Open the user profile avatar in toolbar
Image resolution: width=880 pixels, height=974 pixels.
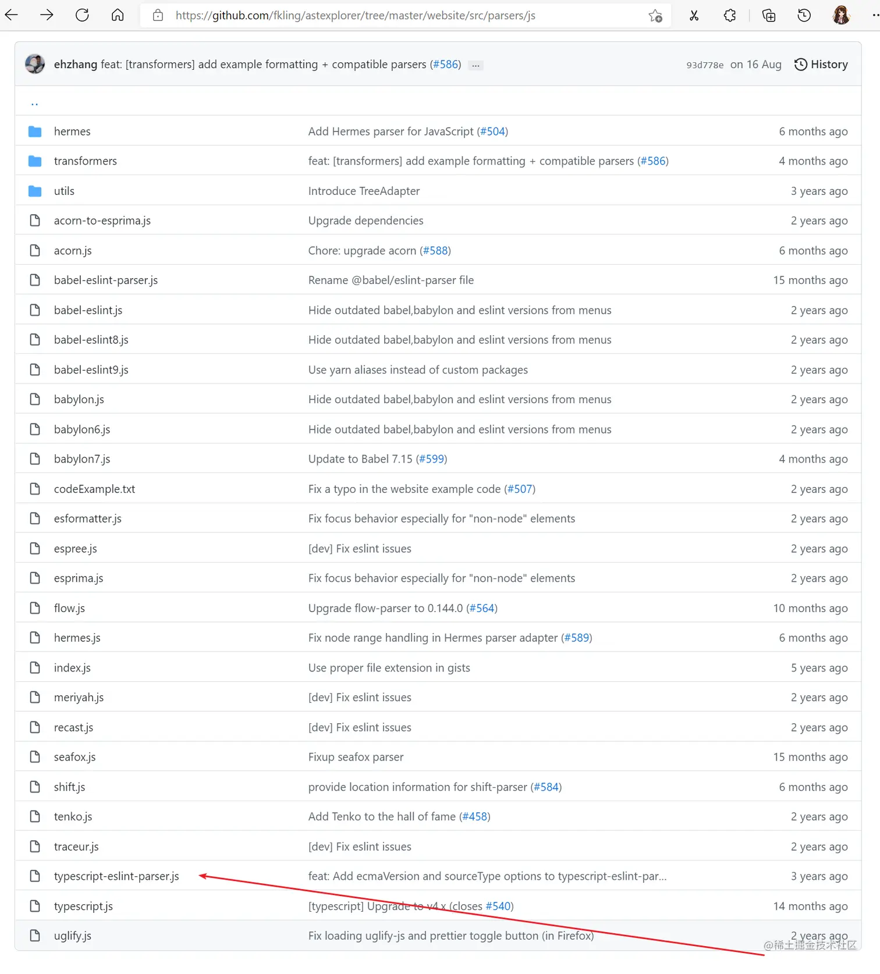tap(841, 15)
